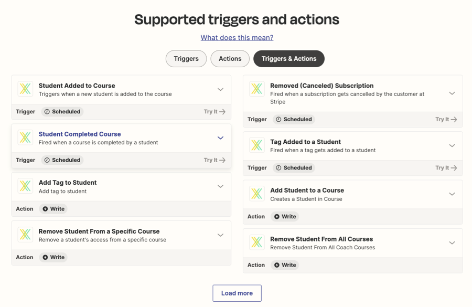Image resolution: width=472 pixels, height=307 pixels.
Task: Click the Removed (Canceled) Subscription title
Action: tap(322, 86)
